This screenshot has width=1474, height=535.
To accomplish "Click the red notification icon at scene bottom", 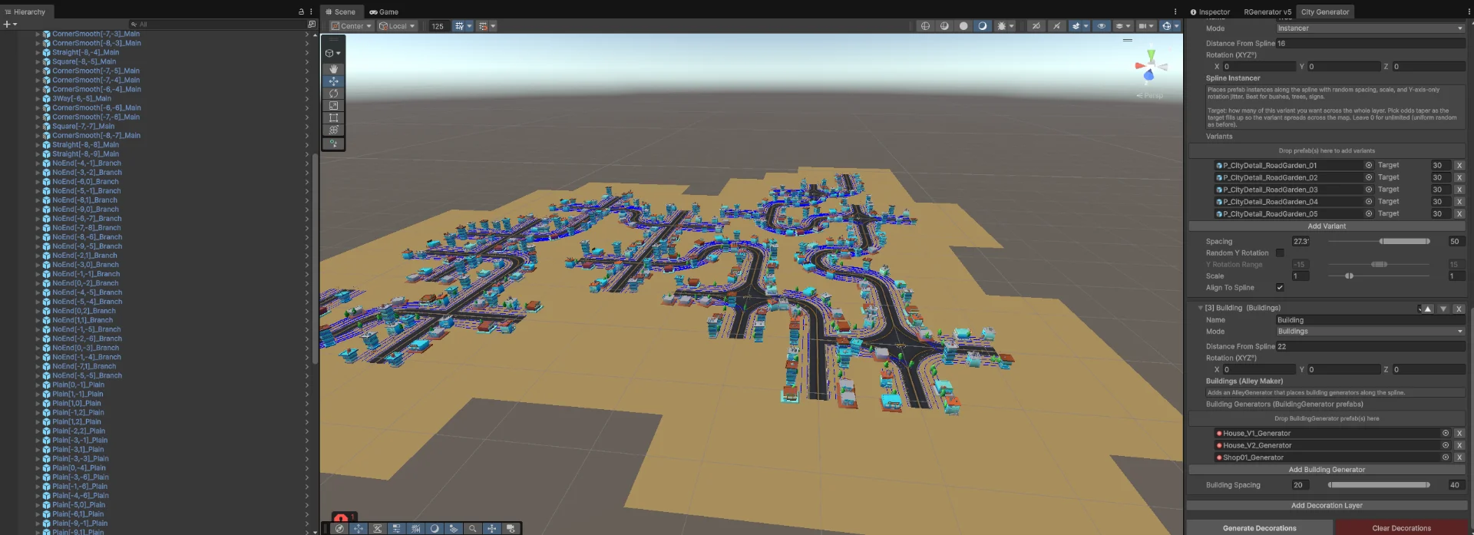I will click(x=341, y=519).
